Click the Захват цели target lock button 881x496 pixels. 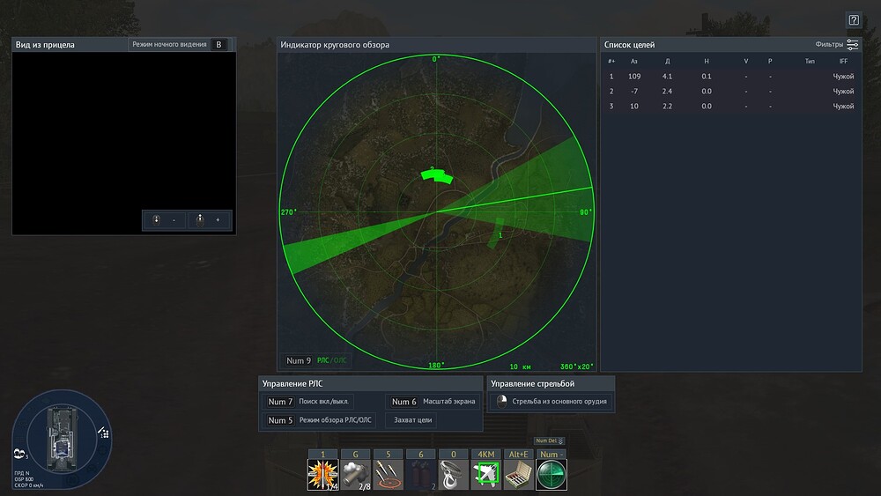click(x=413, y=420)
